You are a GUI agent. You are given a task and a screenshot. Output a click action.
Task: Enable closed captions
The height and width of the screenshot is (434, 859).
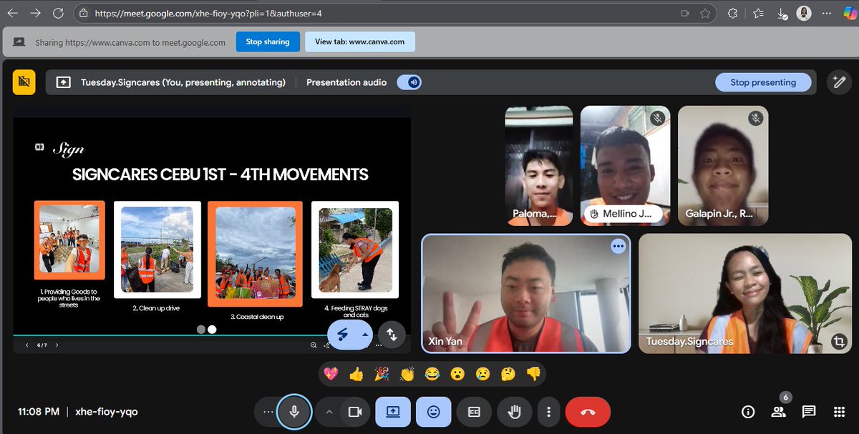pyautogui.click(x=474, y=412)
